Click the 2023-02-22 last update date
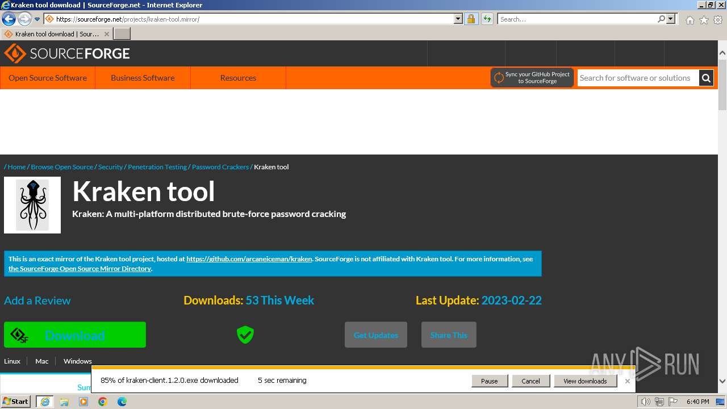This screenshot has height=409, width=727. pyautogui.click(x=512, y=301)
